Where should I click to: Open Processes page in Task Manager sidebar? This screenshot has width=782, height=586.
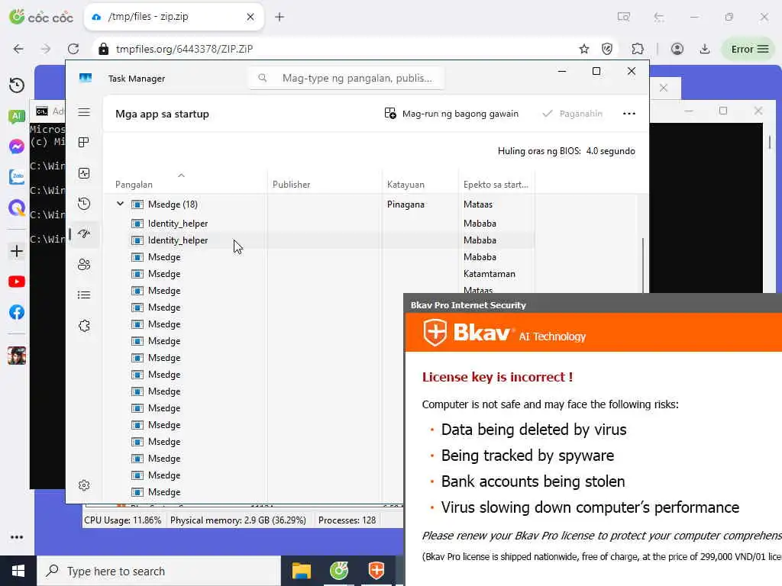[x=84, y=143]
